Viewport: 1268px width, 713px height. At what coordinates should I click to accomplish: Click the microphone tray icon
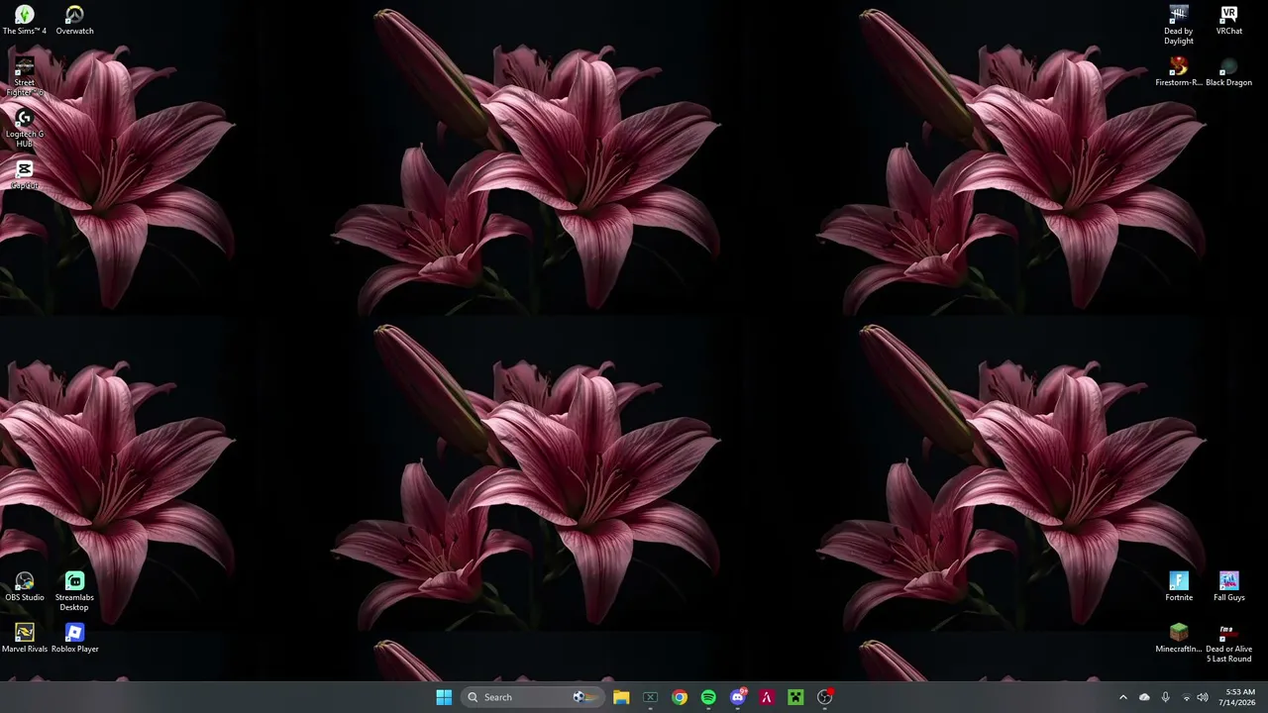coord(1165,697)
